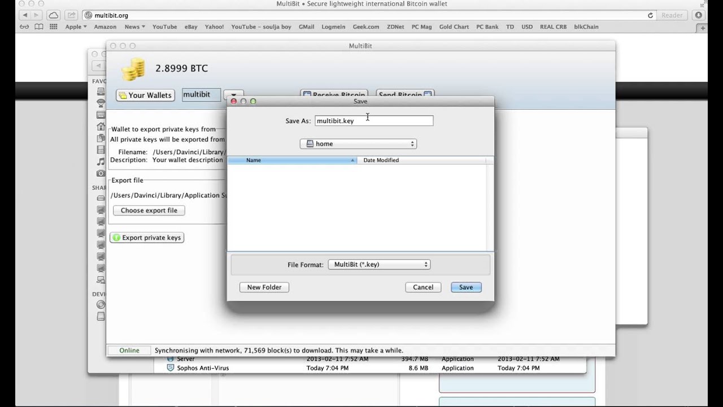723x407 pixels.
Task: Click the gold coins icon in MultiBit
Action: [x=133, y=69]
